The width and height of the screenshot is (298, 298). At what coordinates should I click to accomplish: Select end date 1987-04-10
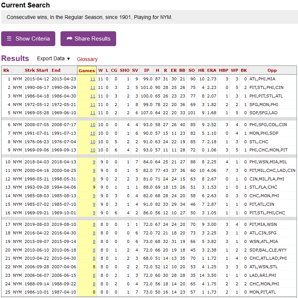coord(64,292)
